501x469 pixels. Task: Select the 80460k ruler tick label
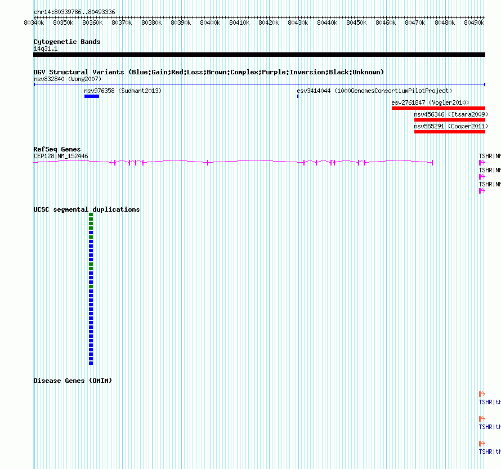(x=386, y=23)
